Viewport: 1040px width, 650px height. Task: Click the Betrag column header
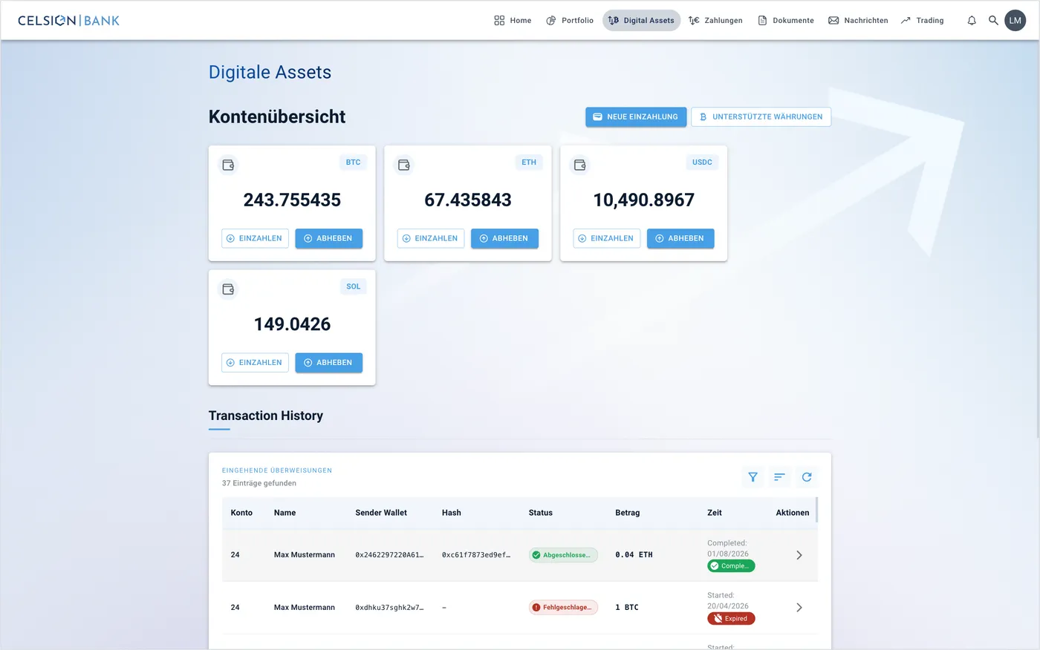628,513
